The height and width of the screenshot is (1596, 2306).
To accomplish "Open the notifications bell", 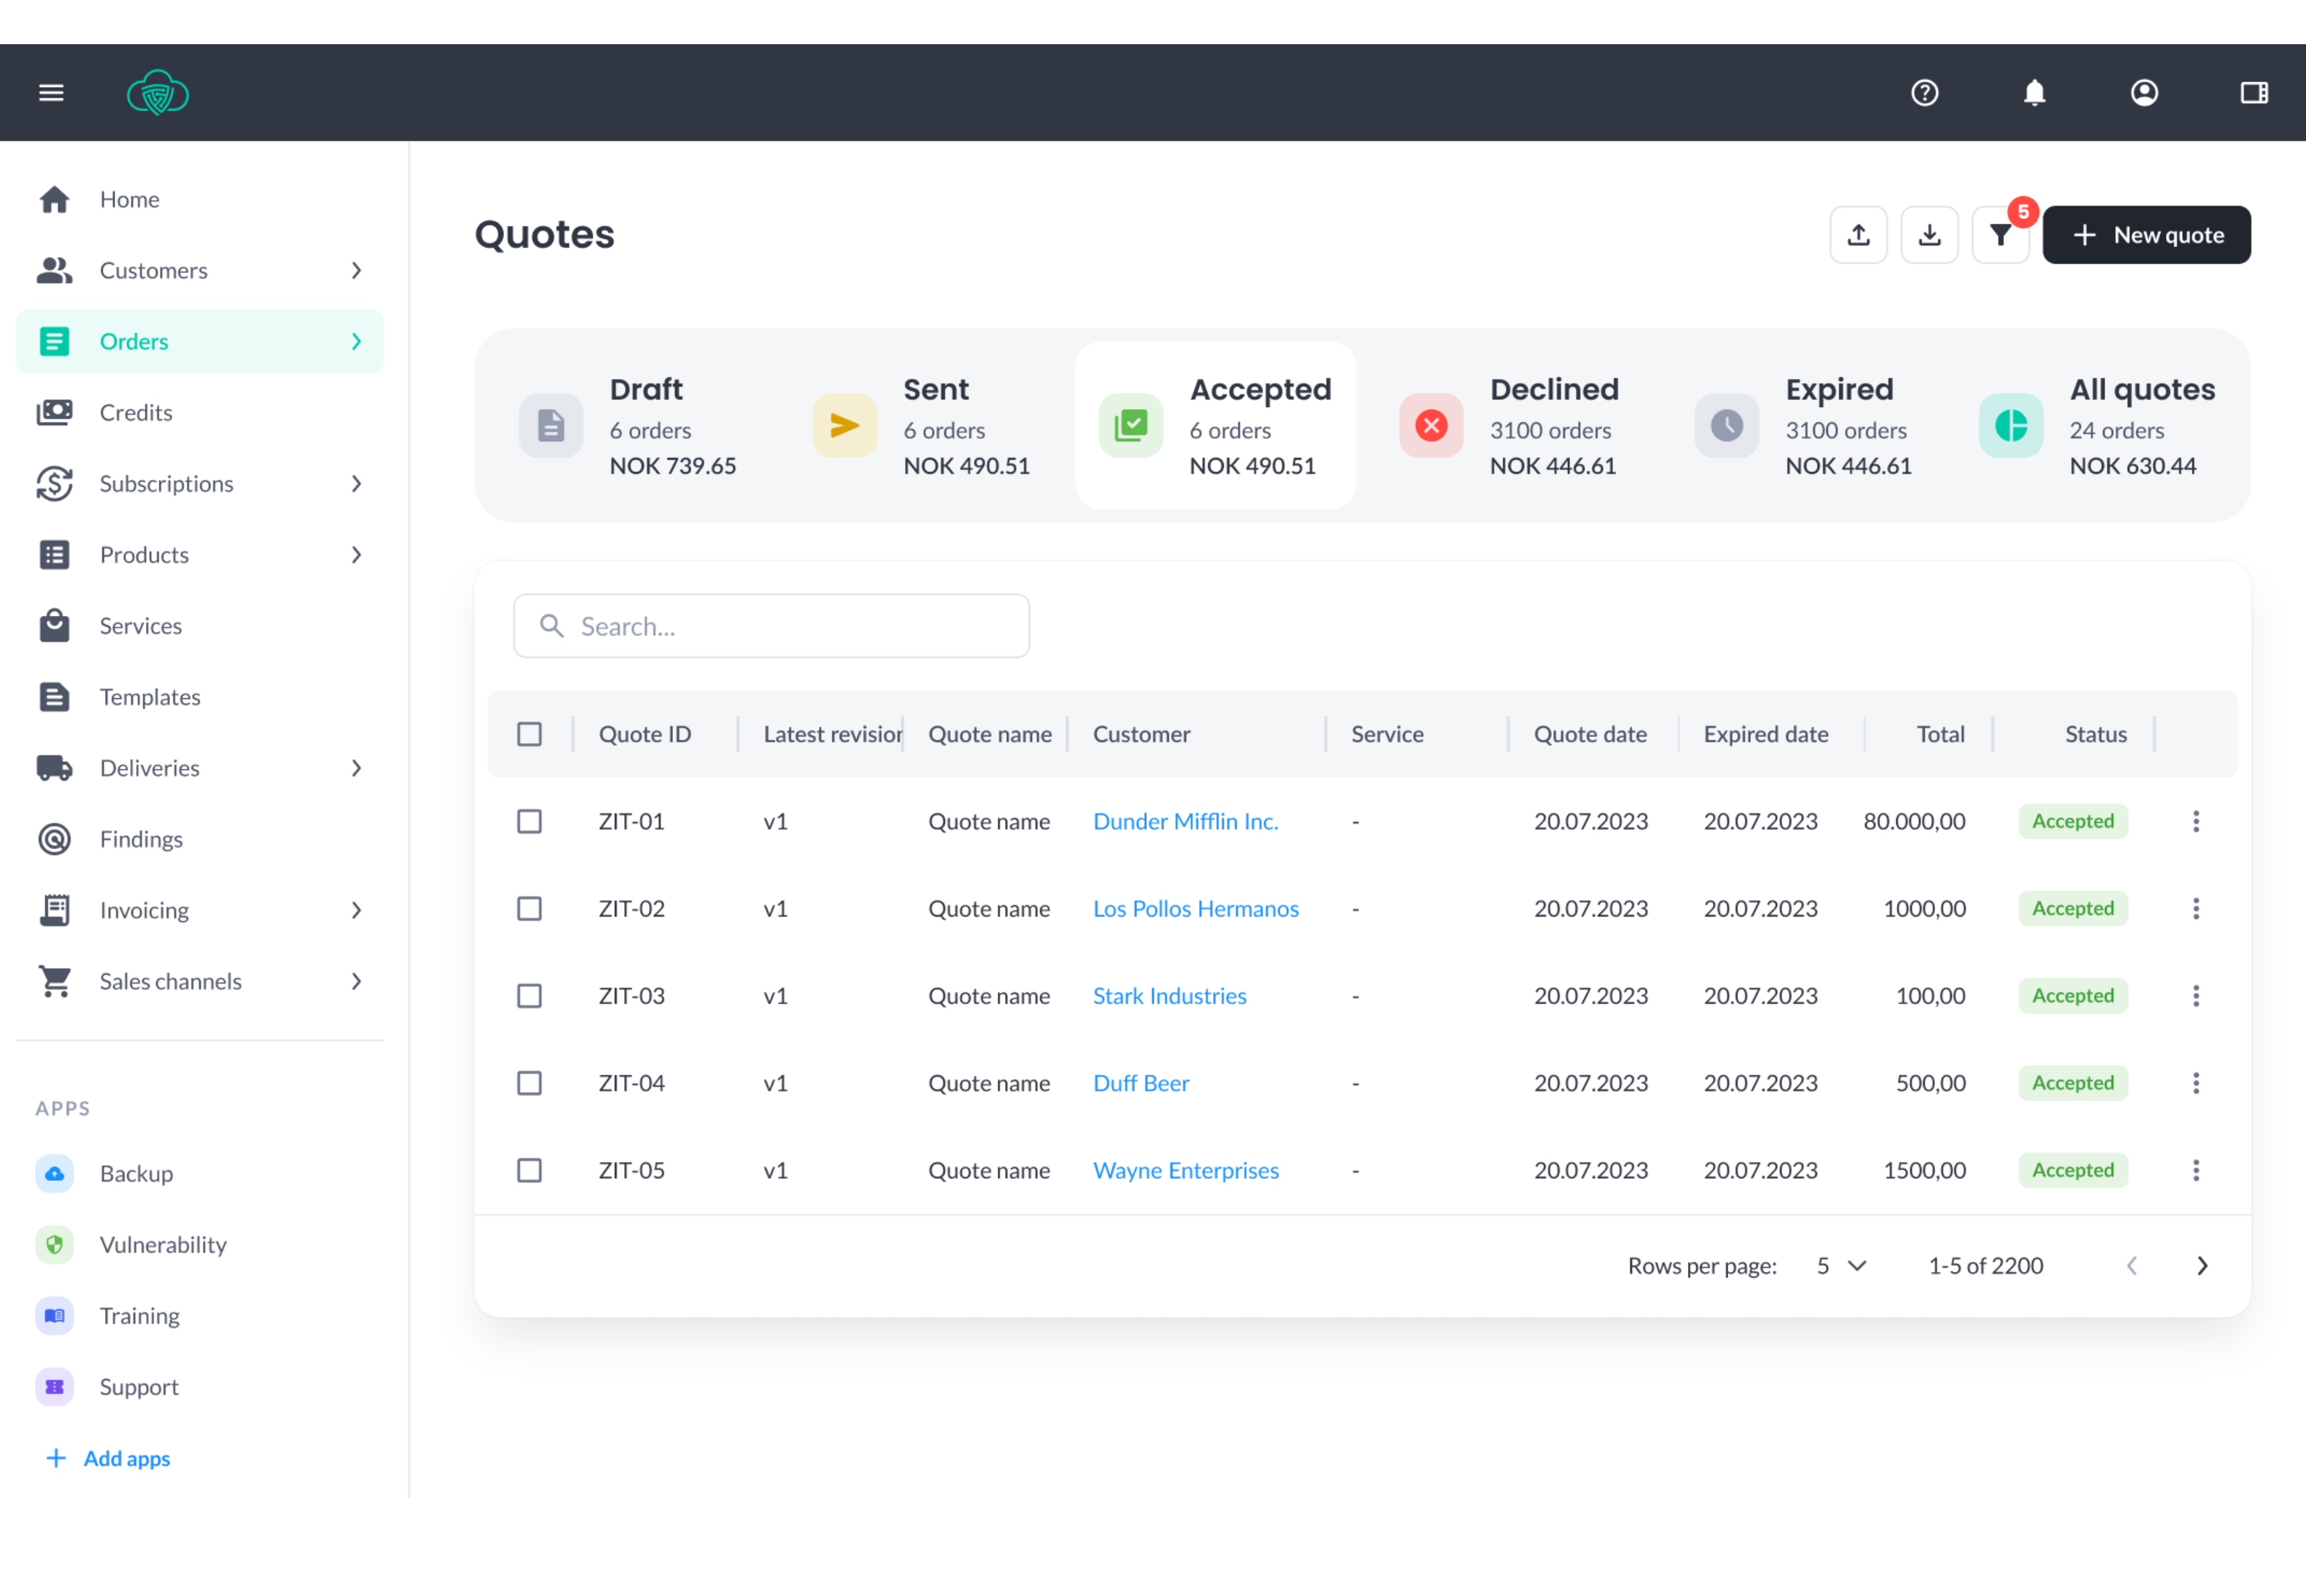I will [2034, 93].
